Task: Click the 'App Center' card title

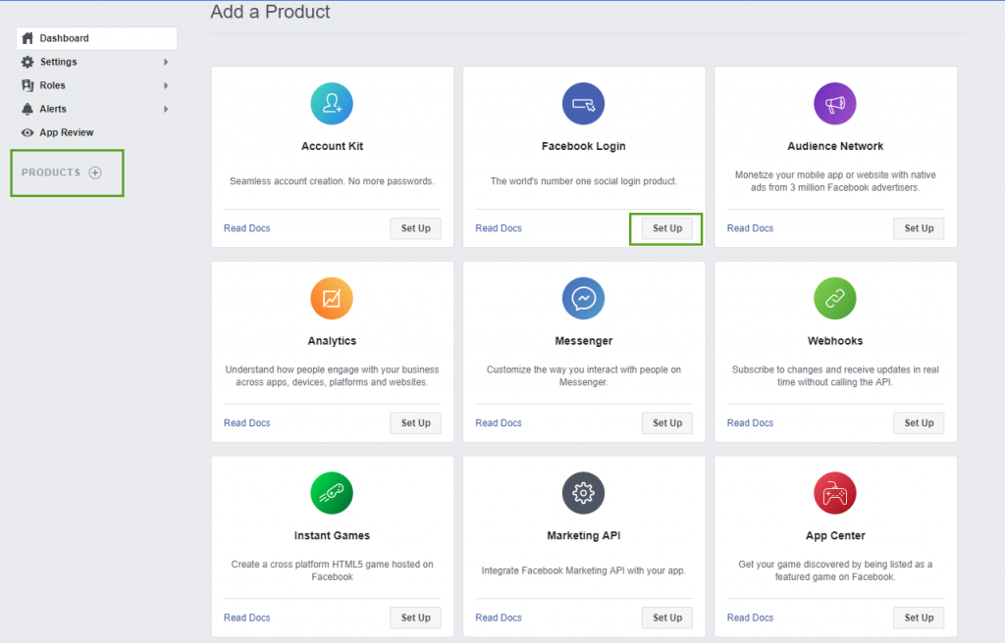Action: [835, 535]
